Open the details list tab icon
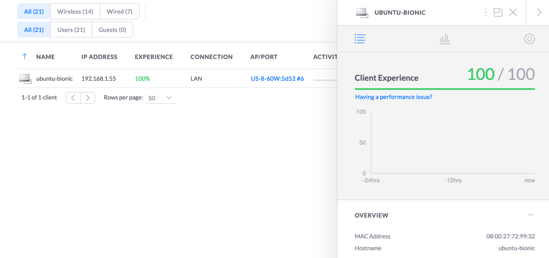This screenshot has height=258, width=549. (x=360, y=39)
